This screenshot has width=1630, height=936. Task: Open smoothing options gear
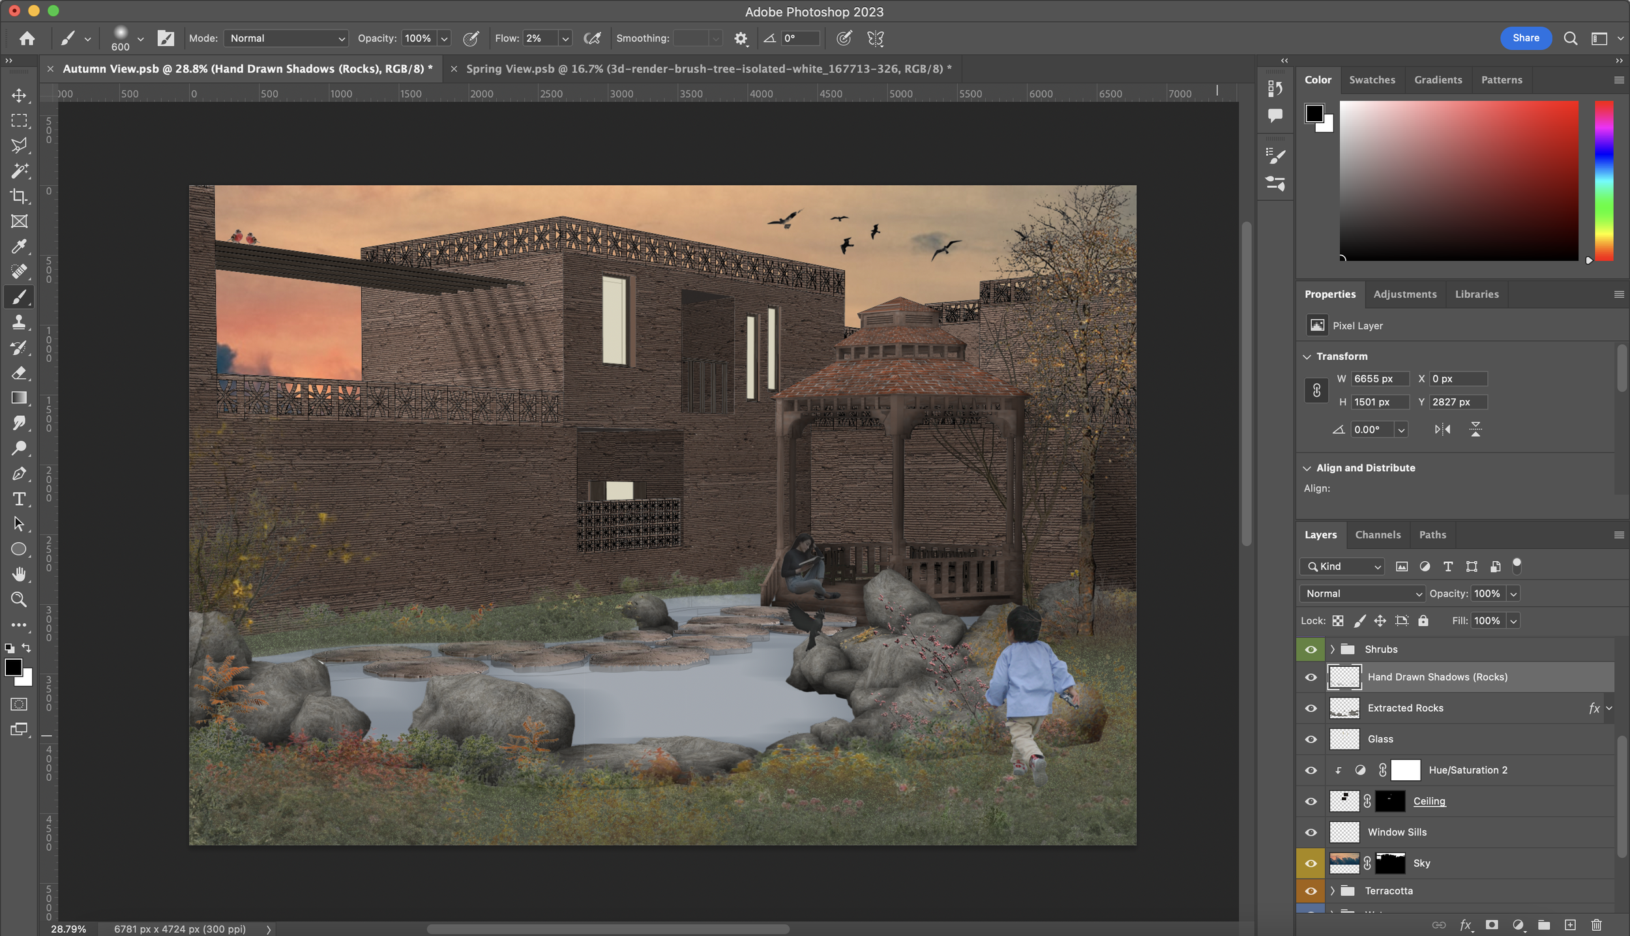click(x=741, y=38)
